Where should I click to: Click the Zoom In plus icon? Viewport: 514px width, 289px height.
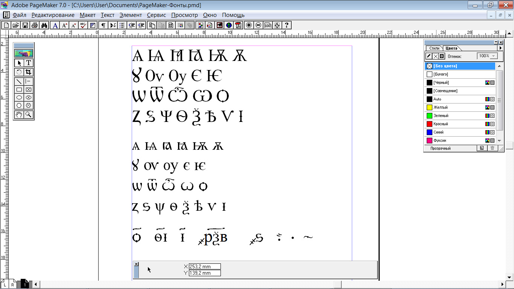(x=249, y=25)
